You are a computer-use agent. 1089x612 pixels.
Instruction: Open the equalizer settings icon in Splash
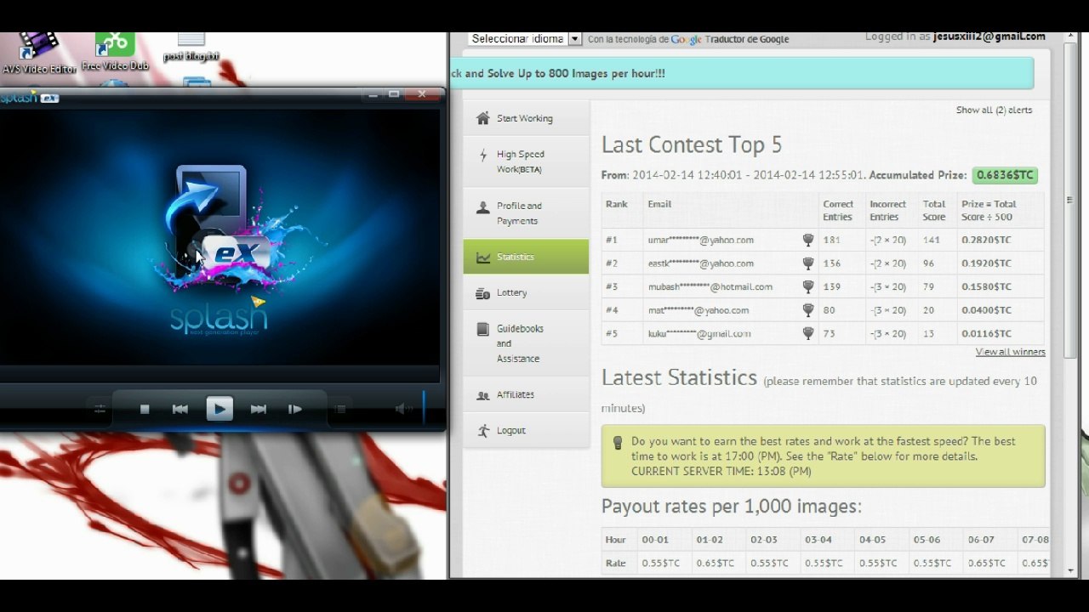pyautogui.click(x=100, y=409)
